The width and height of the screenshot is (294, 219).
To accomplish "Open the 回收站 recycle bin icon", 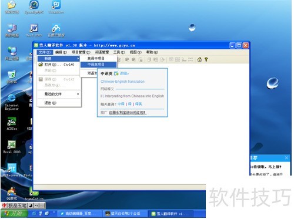I will click(x=12, y=77).
